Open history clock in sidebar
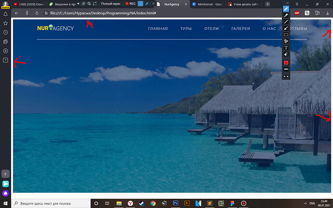This screenshot has height=208, width=333. coord(5,32)
